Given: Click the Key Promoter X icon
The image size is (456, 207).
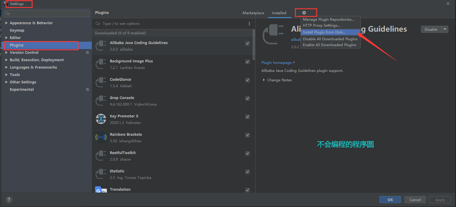Looking at the screenshot, I should point(101,119).
